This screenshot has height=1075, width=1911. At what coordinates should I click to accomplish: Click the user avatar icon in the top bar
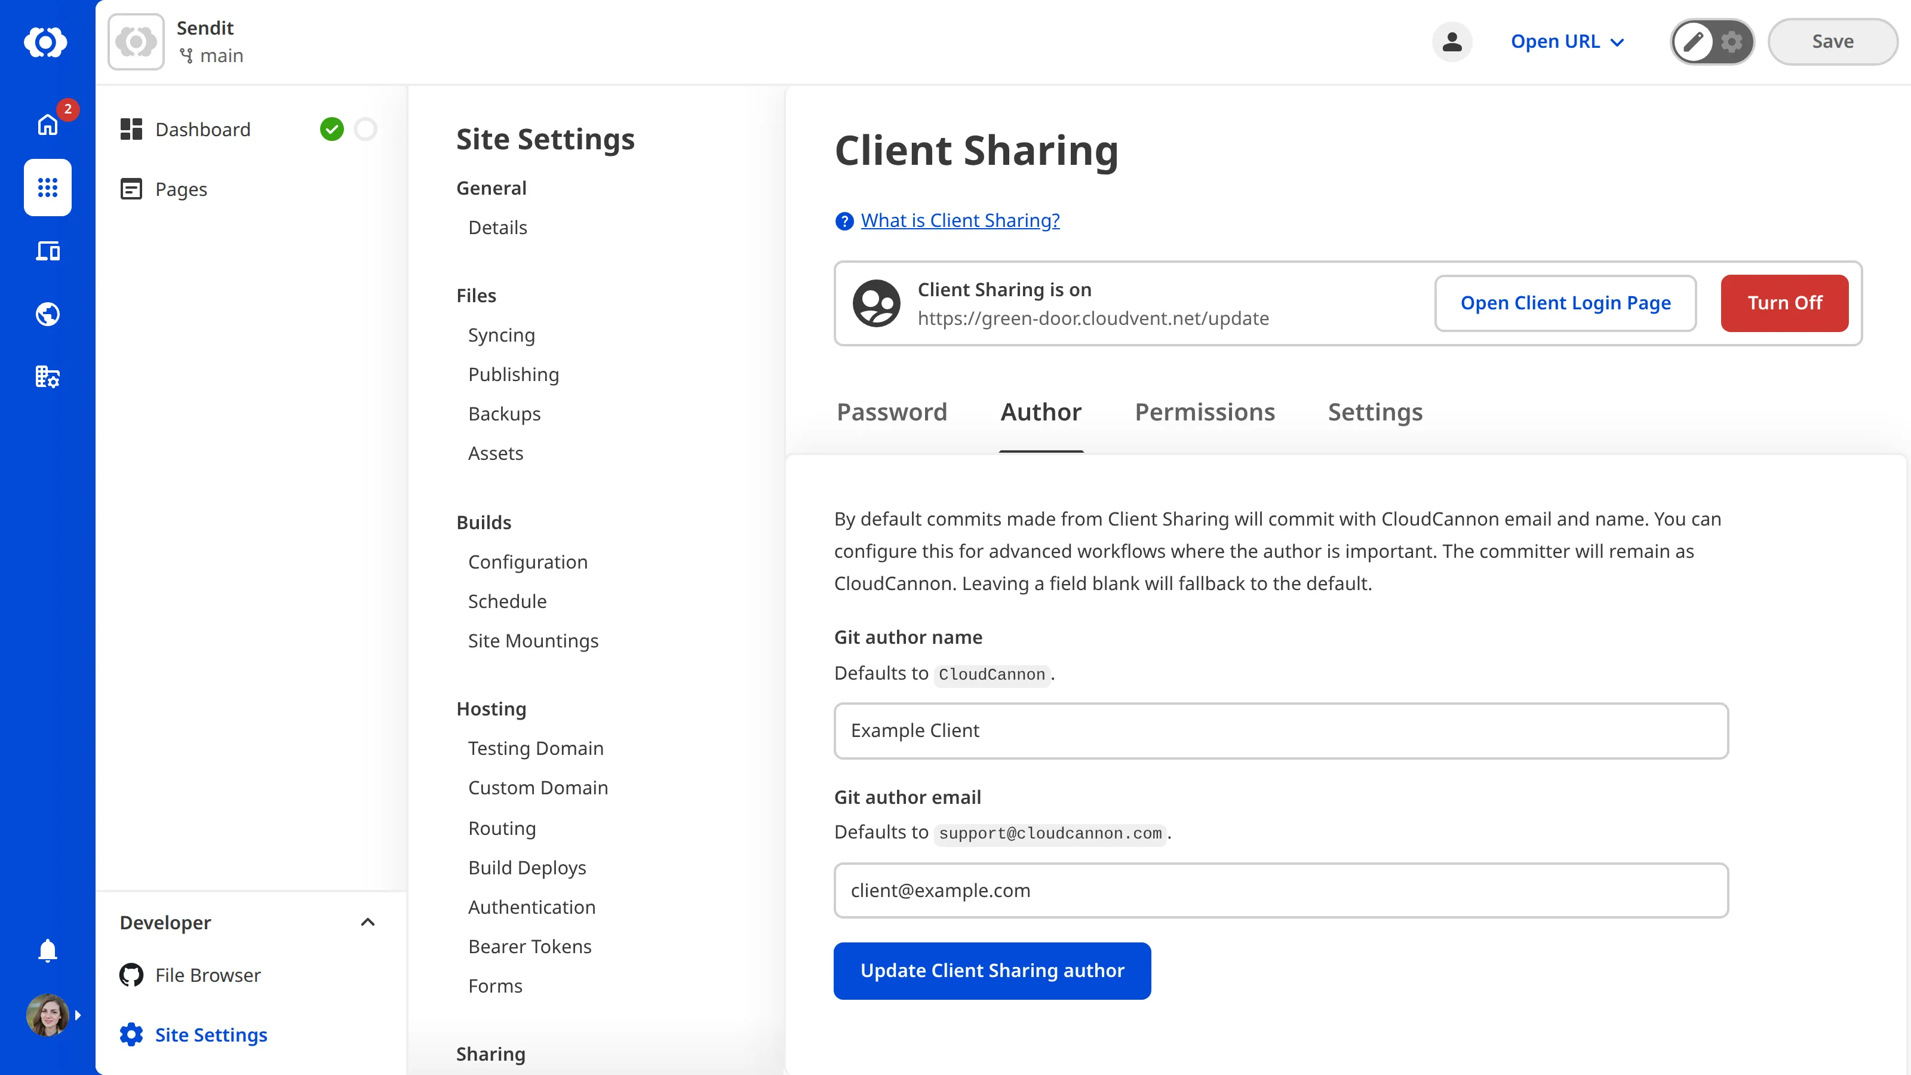tap(1452, 42)
